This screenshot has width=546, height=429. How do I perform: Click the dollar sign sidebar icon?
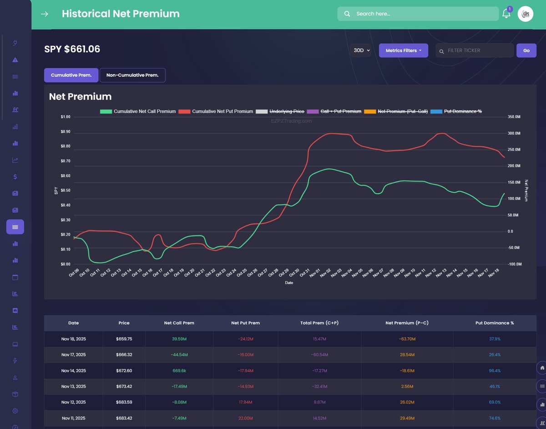point(15,177)
